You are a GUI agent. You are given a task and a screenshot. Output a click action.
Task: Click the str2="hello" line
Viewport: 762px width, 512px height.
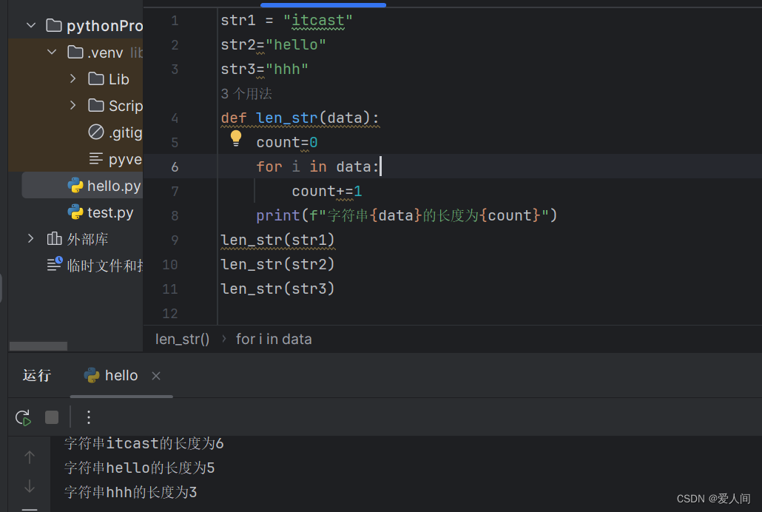click(x=273, y=44)
